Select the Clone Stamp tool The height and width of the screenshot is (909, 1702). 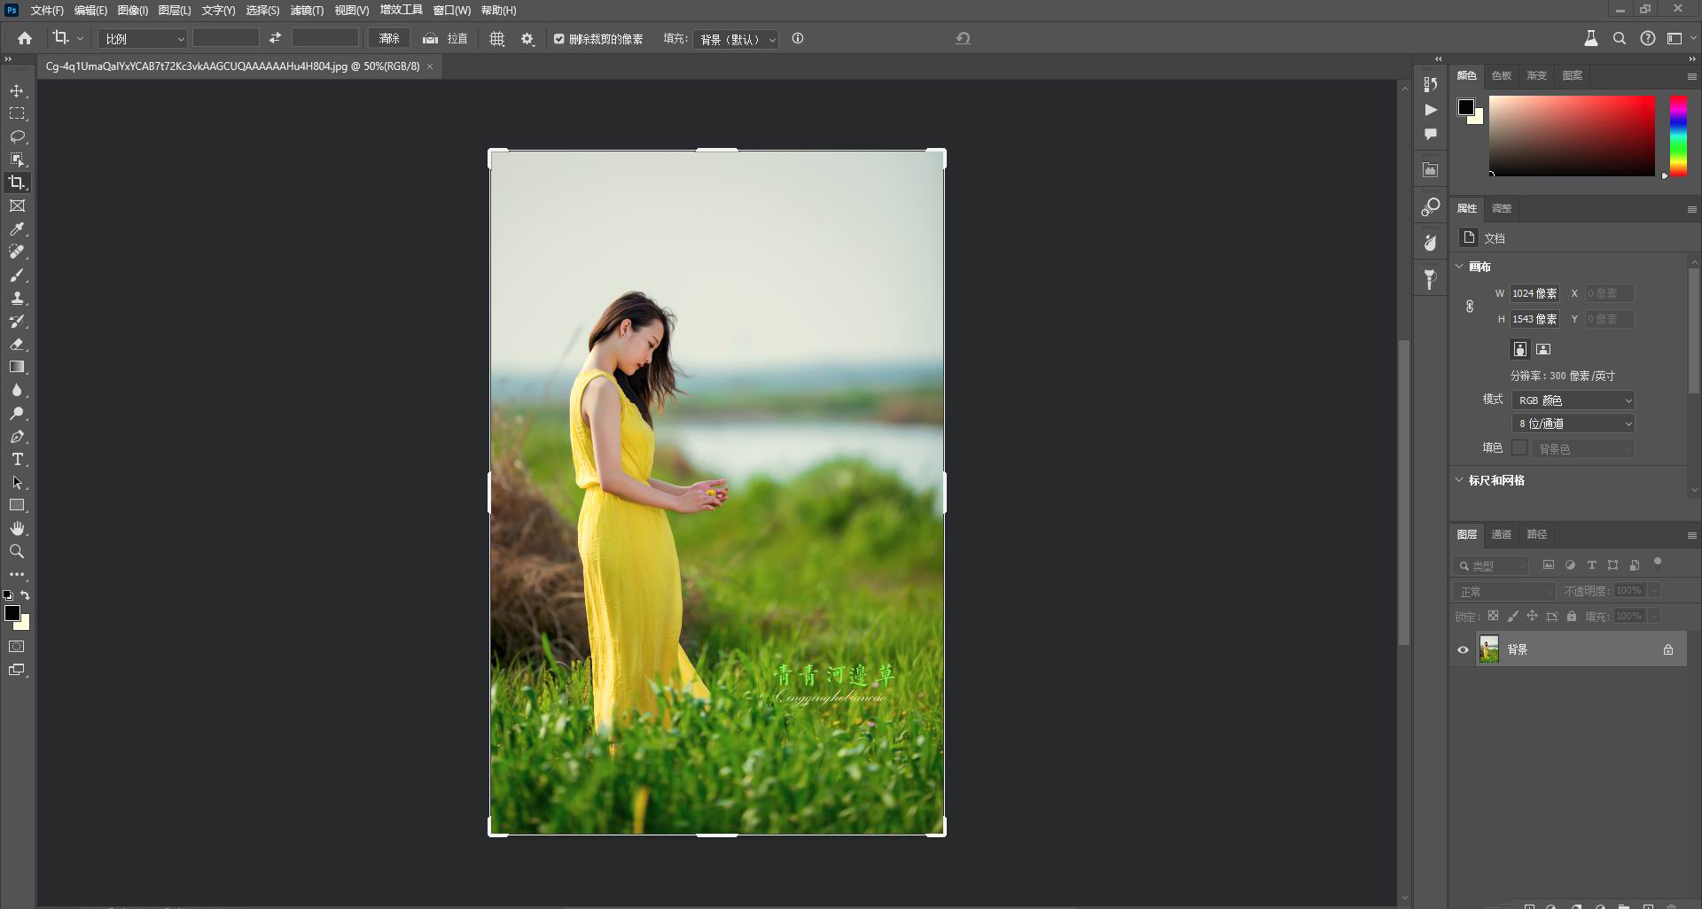tap(17, 299)
